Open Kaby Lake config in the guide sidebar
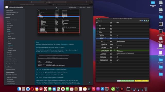Image resolution: width=165 pixels, height=92 pixels. [x=9, y=52]
